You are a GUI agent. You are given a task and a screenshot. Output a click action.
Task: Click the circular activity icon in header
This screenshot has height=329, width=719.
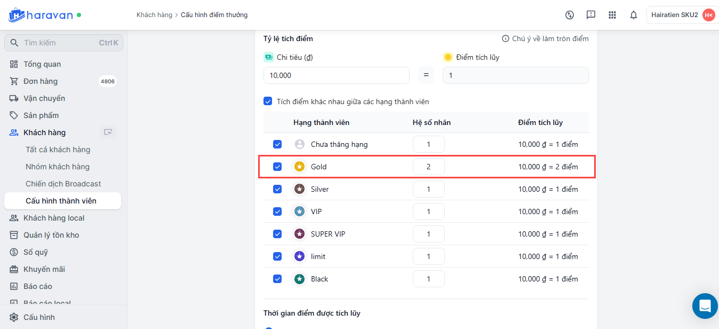tap(570, 15)
